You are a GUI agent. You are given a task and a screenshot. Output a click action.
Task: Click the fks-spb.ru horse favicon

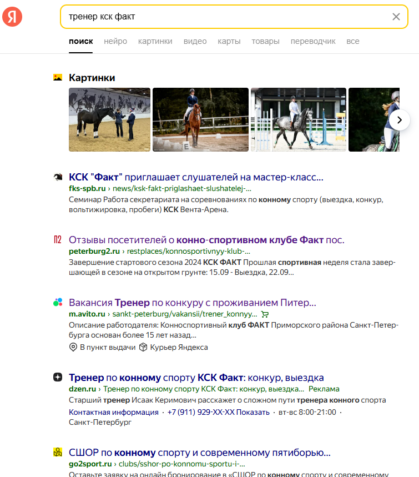click(58, 177)
